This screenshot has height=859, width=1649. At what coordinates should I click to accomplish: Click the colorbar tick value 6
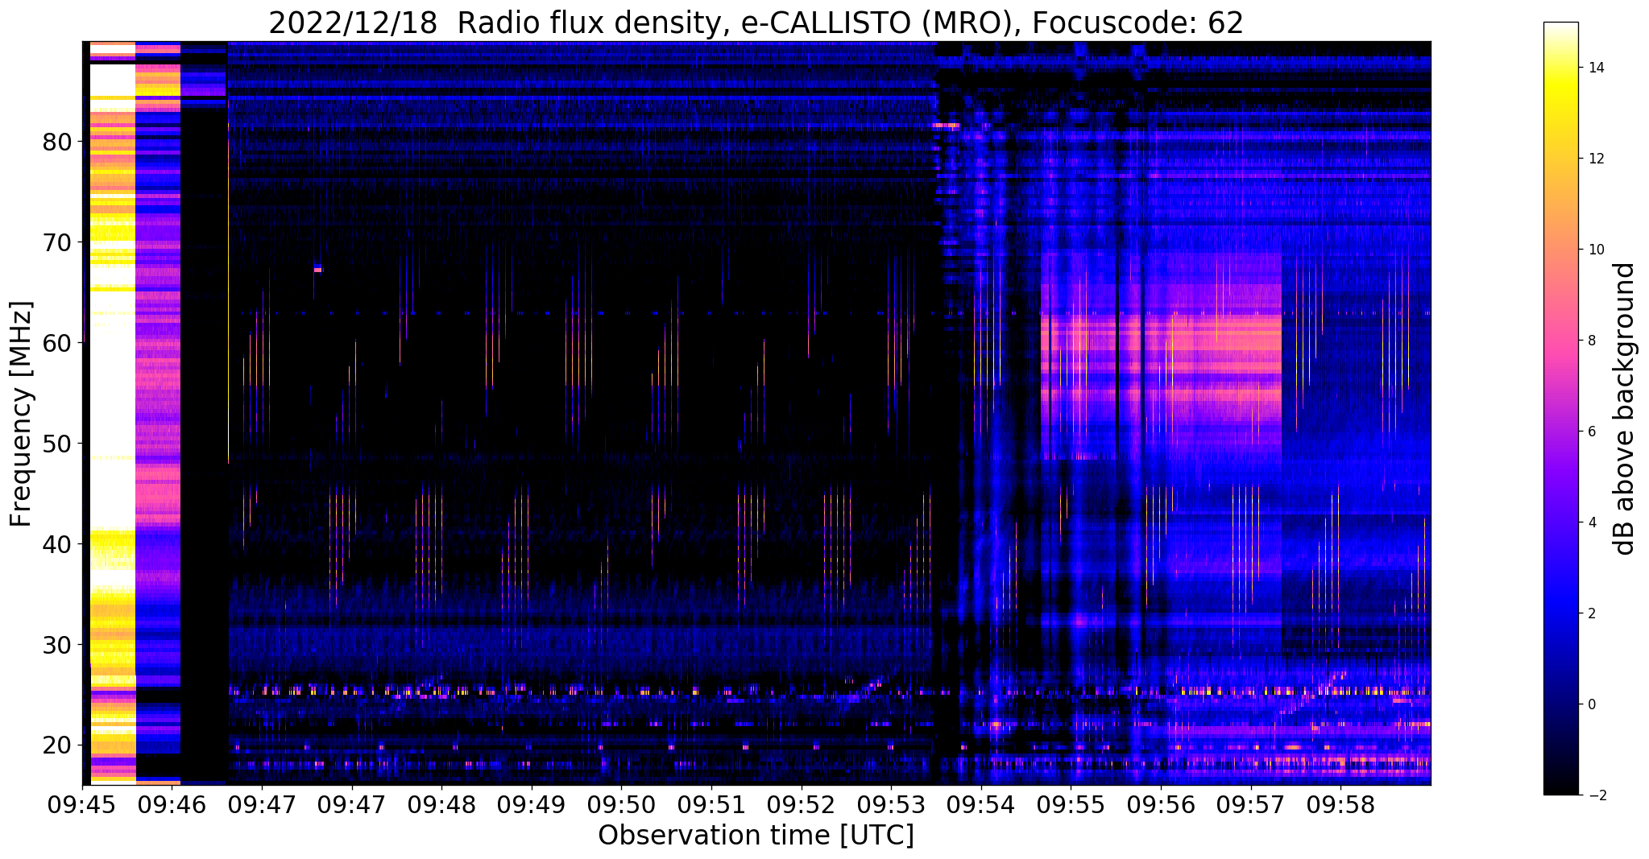tap(1591, 432)
